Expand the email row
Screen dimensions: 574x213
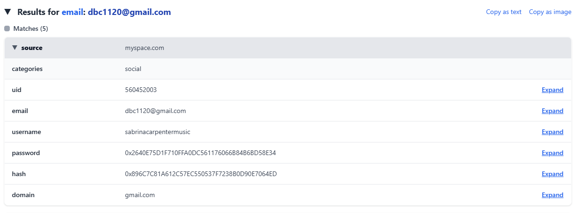pos(552,111)
